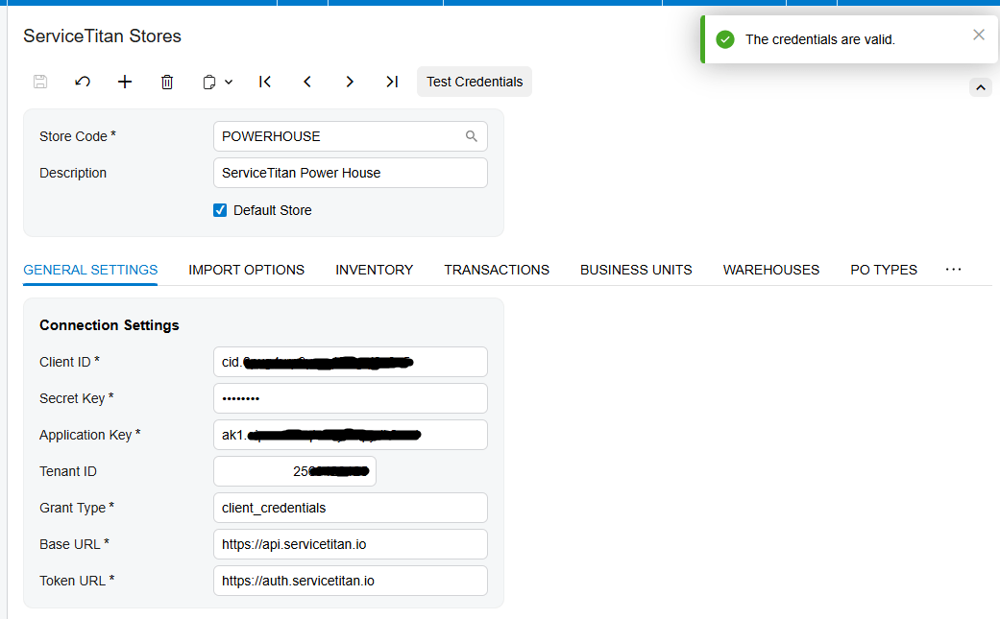Click the Save disk icon
This screenshot has width=1000, height=619.
(40, 82)
